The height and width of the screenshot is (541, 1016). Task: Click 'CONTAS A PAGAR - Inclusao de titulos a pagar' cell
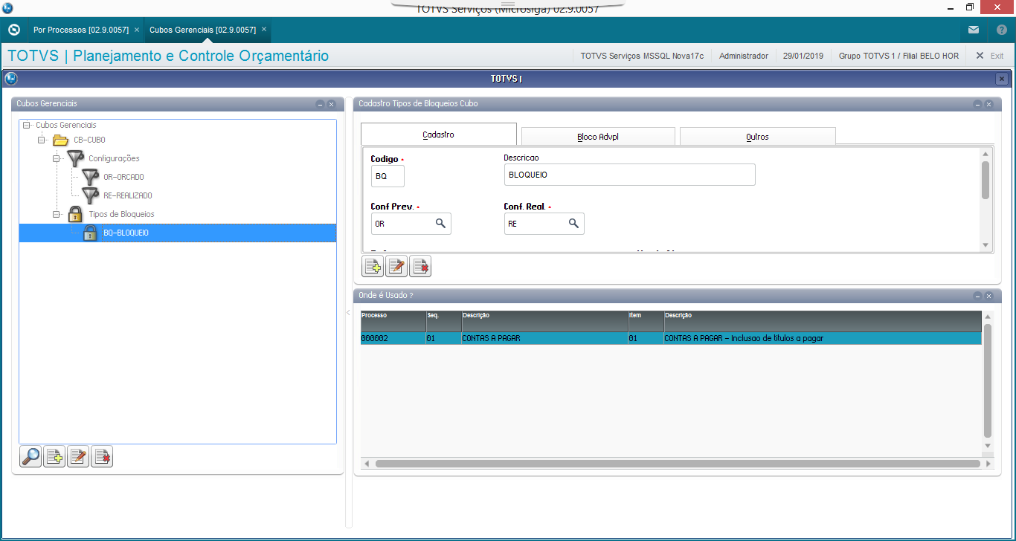pos(823,338)
